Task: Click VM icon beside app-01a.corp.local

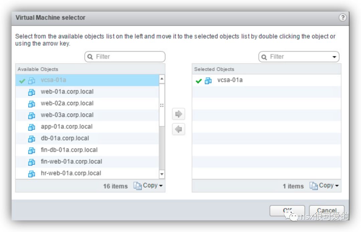Action: coord(31,127)
